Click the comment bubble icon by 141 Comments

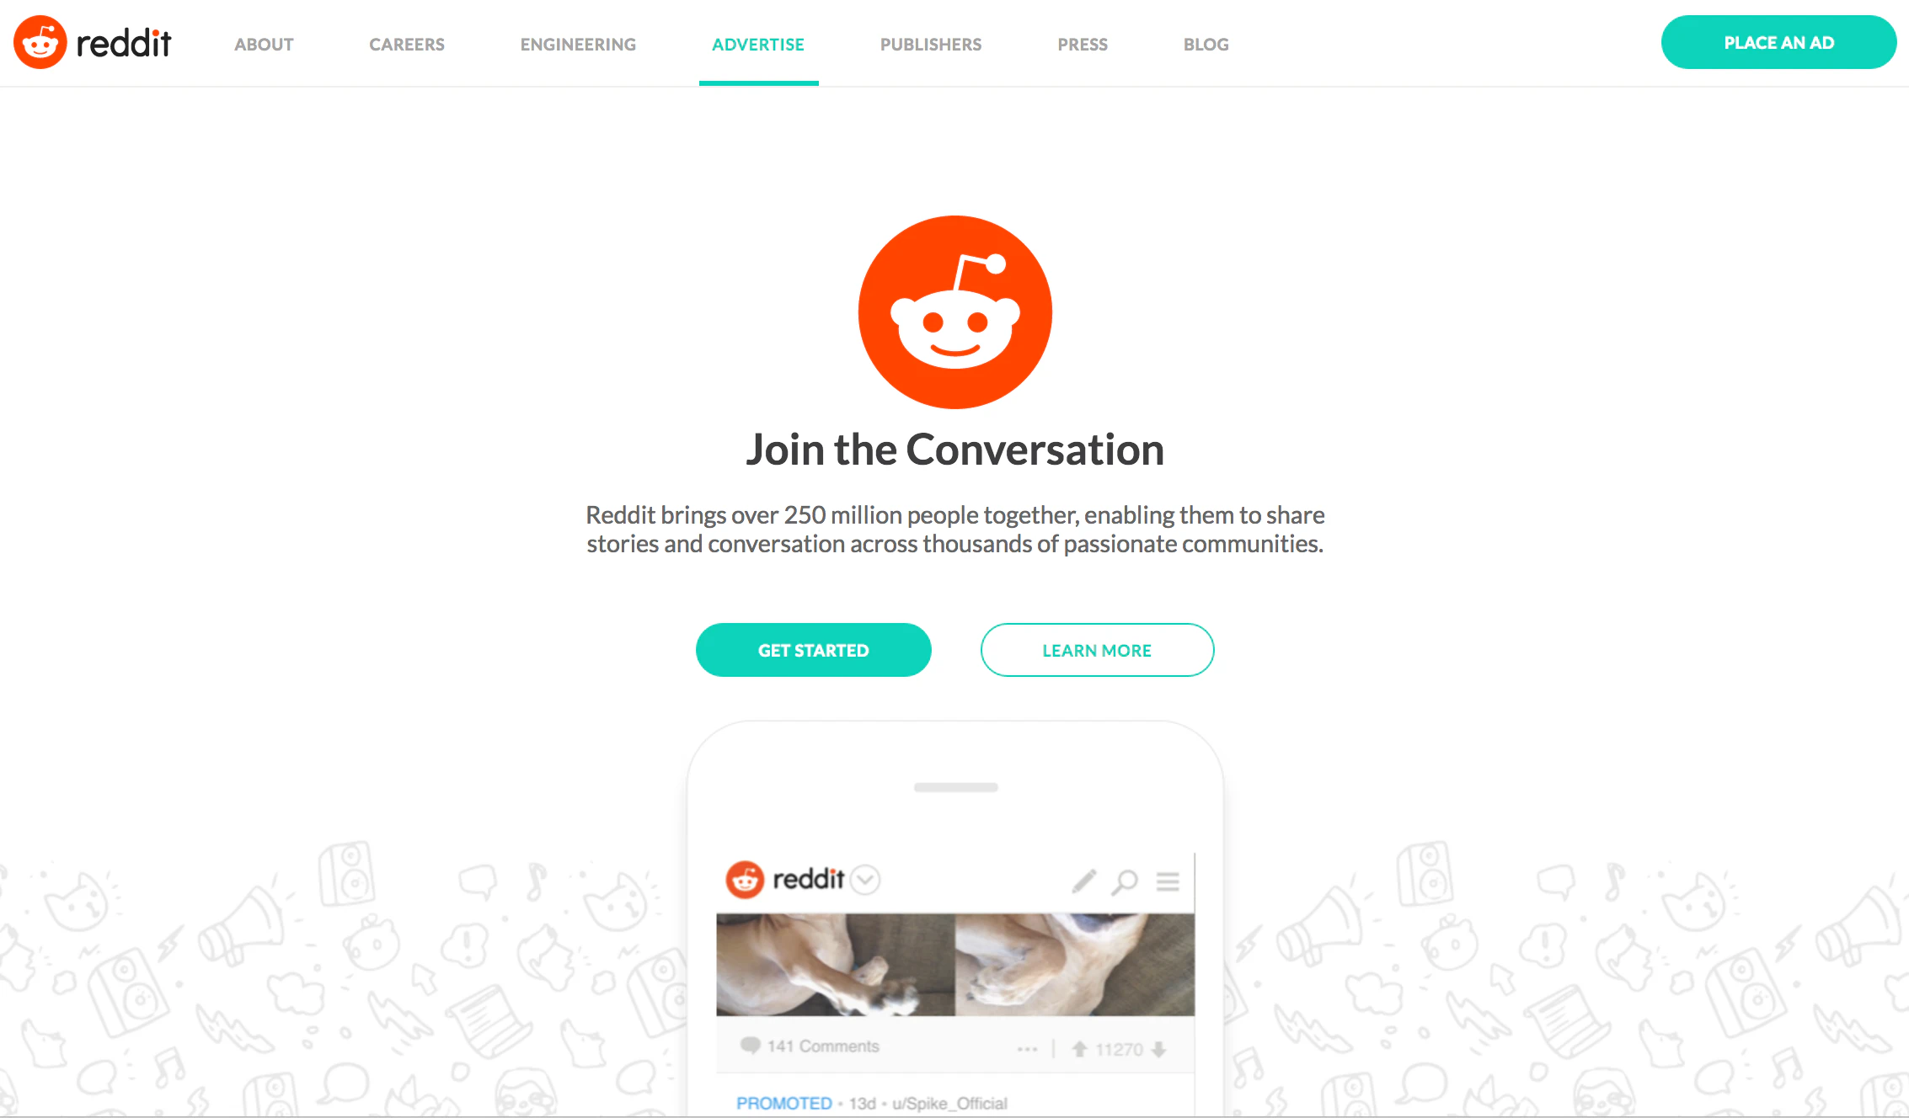[750, 1046]
